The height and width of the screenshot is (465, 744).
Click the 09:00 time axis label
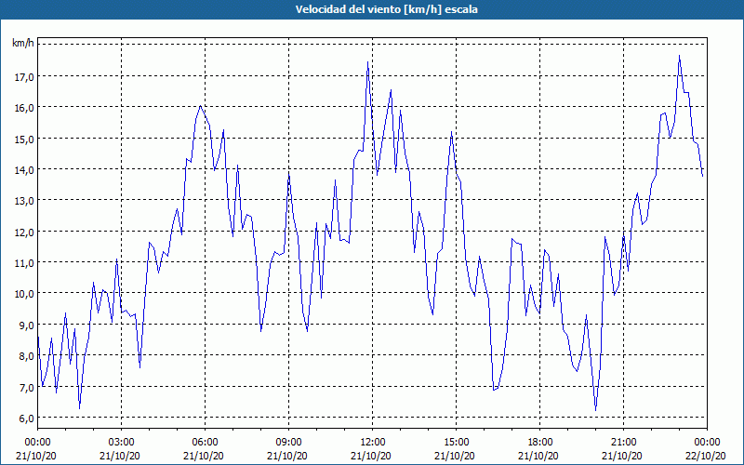tap(289, 443)
